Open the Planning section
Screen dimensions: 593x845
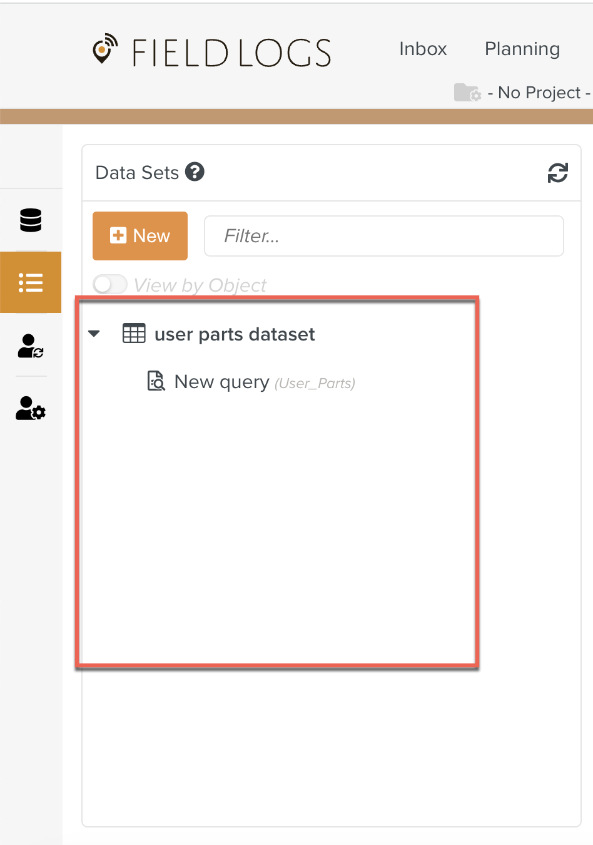(522, 49)
